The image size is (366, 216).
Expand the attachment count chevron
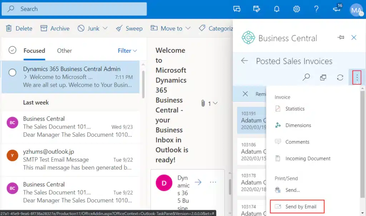[215, 104]
